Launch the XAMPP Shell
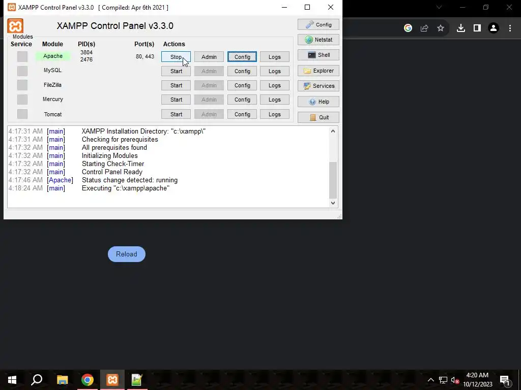521x390 pixels. point(319,55)
